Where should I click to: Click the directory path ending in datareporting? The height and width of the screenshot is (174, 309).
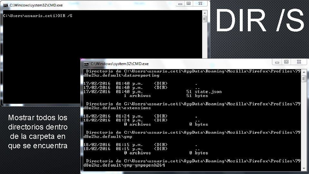point(192,73)
